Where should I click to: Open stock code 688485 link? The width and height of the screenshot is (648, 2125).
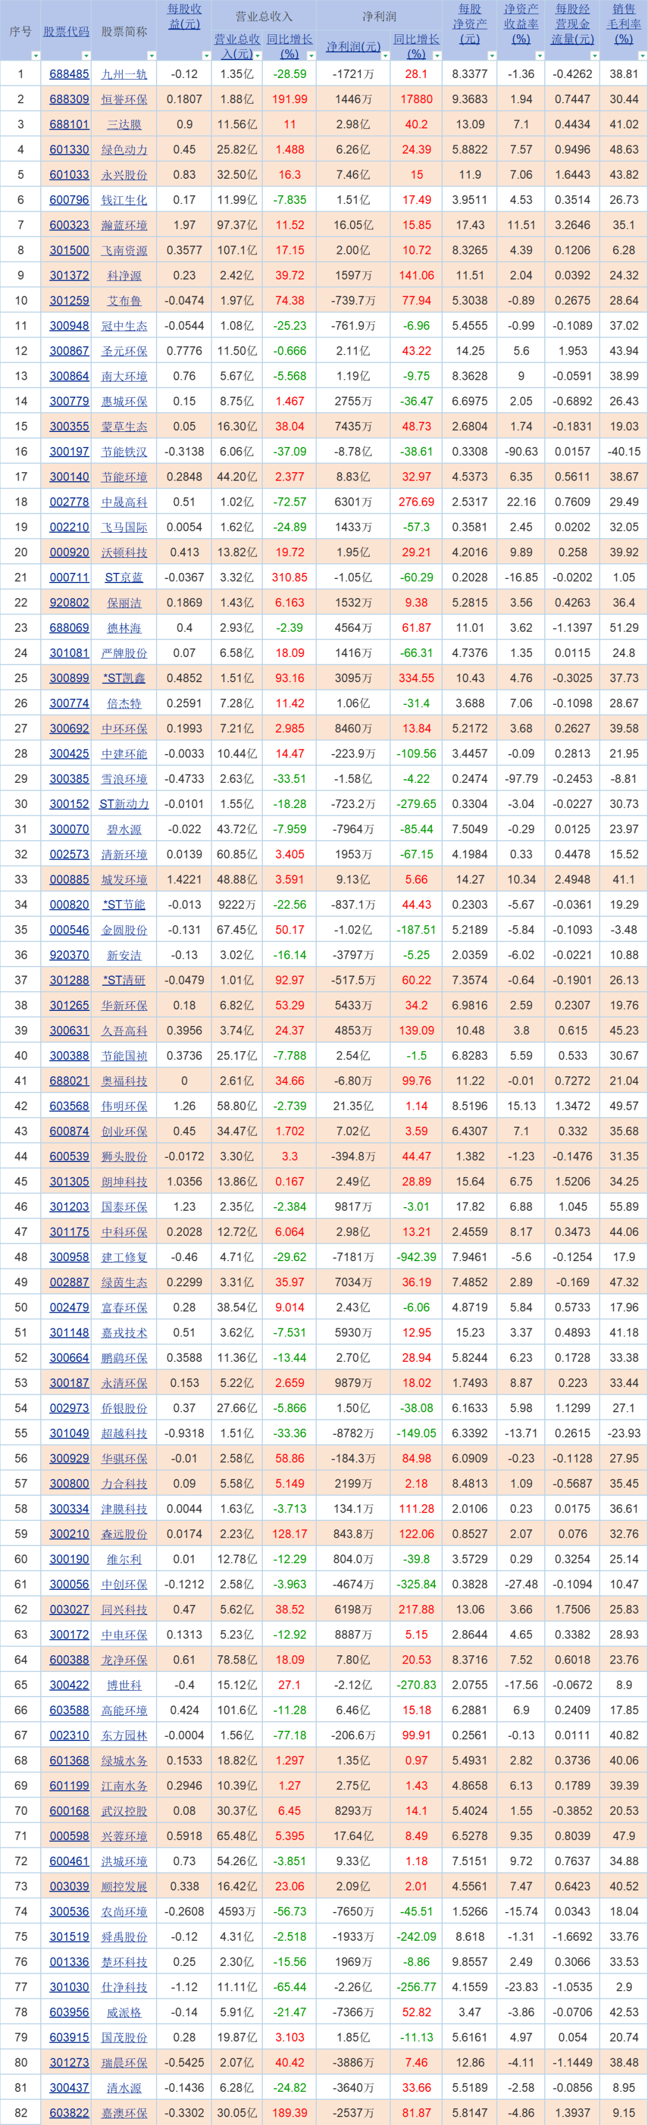coord(70,74)
